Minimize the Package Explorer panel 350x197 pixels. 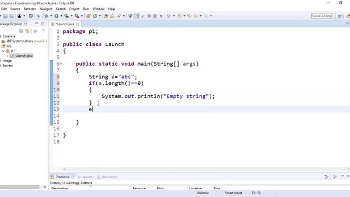[37, 24]
